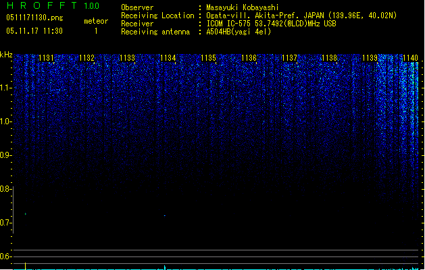This screenshot has width=425, height=270.
Task: Click the antenna text A504HB(yagi 4el)
Action: (239, 32)
